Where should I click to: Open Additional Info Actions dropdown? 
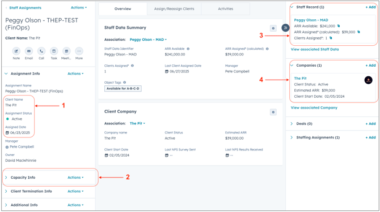pos(75,205)
